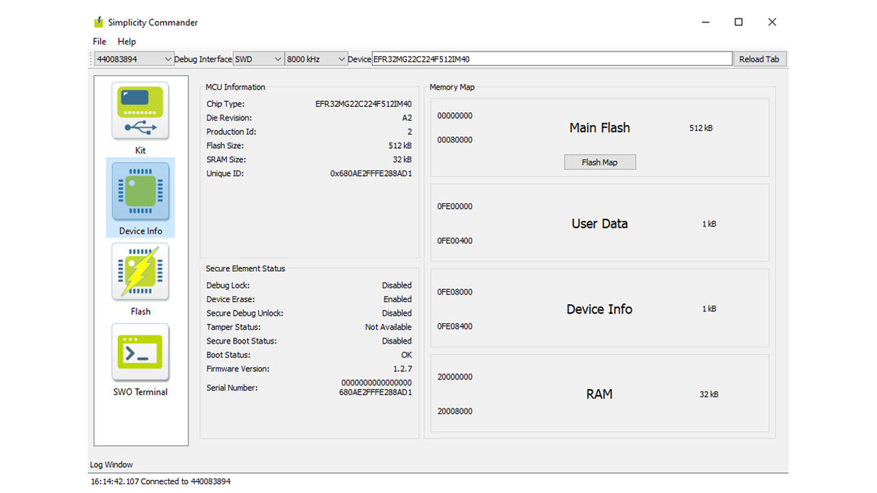Click the Main Flash 512 kB size text
The image size is (877, 493).
point(701,128)
